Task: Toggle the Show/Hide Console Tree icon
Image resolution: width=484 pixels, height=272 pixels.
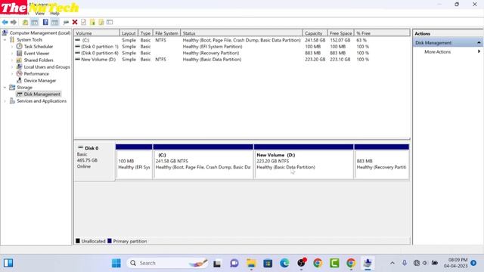Action: pos(35,22)
